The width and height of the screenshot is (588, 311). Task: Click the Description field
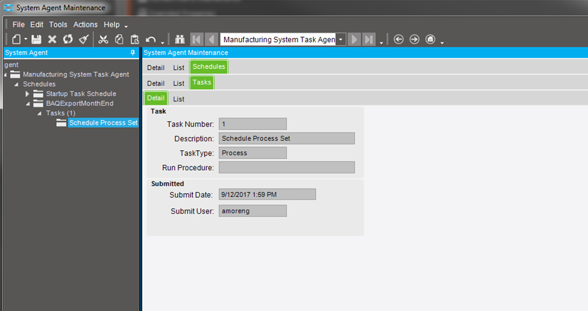point(287,138)
